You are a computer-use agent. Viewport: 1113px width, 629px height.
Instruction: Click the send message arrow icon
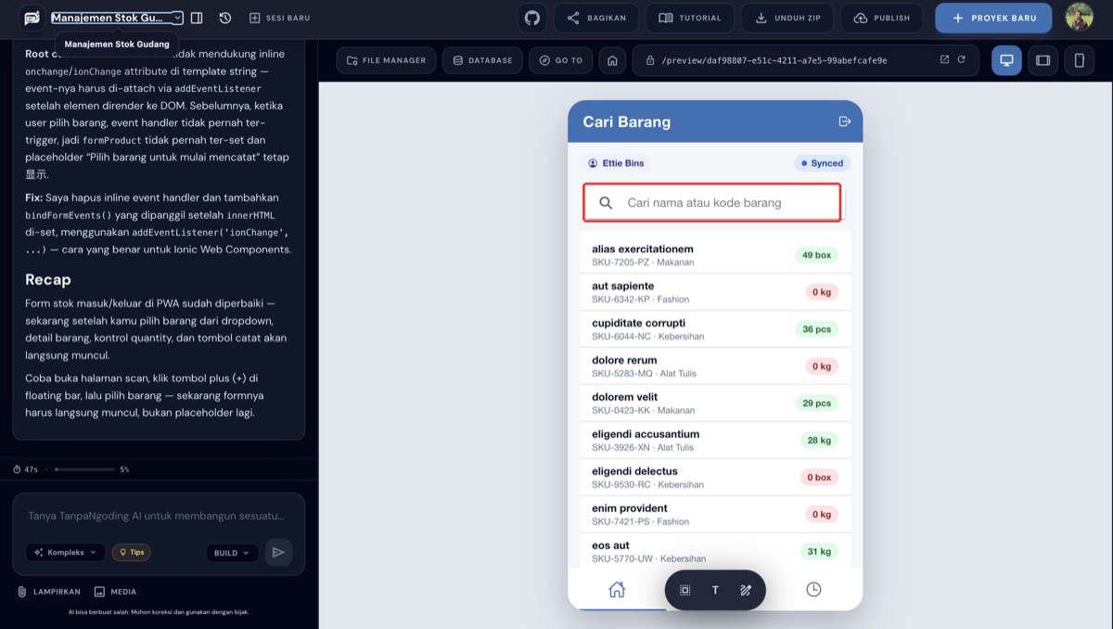click(x=278, y=552)
